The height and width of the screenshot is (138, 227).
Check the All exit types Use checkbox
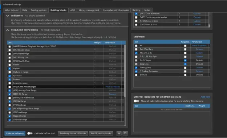click(x=136, y=46)
